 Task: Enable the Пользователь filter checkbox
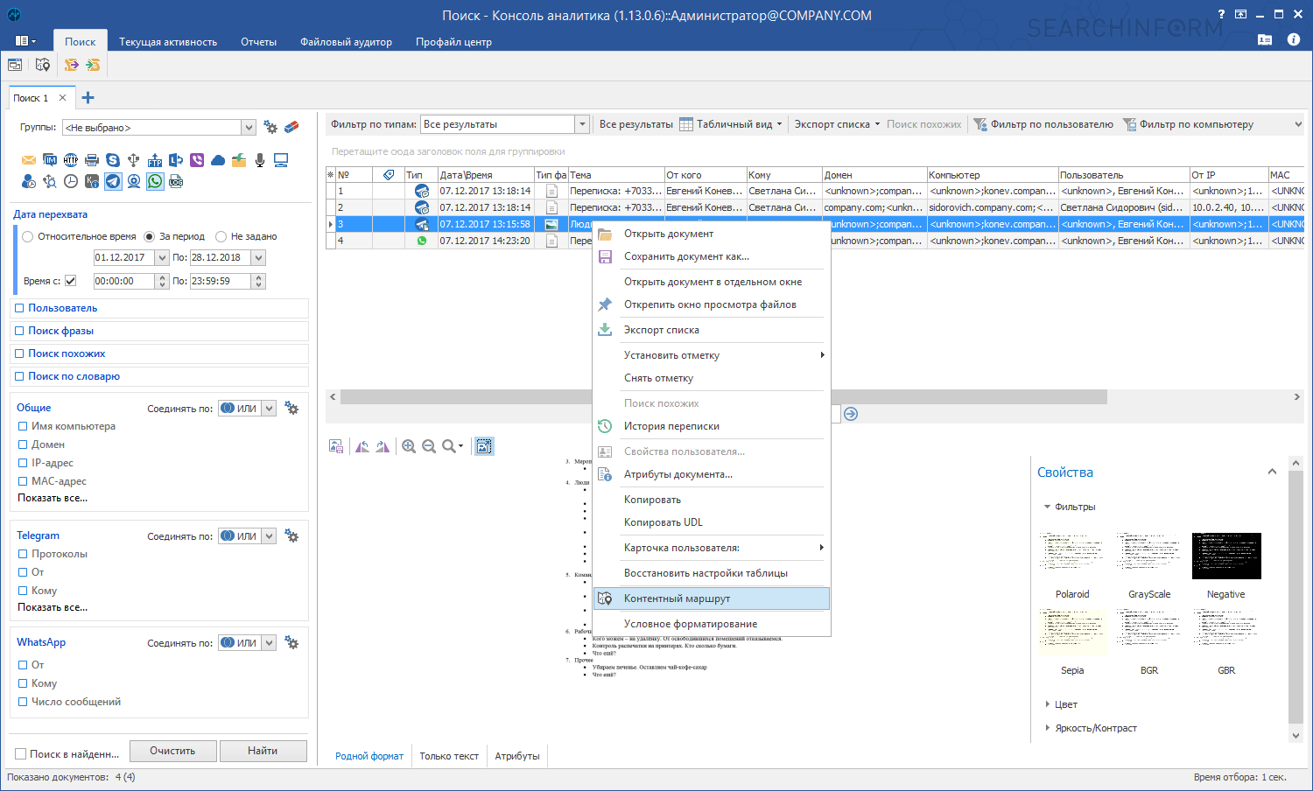click(x=19, y=308)
